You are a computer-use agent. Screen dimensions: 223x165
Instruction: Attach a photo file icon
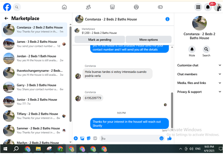pyautogui.click(x=82, y=138)
